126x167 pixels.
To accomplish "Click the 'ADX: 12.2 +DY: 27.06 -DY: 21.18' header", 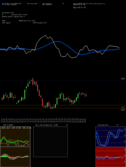I will pos(16,128).
